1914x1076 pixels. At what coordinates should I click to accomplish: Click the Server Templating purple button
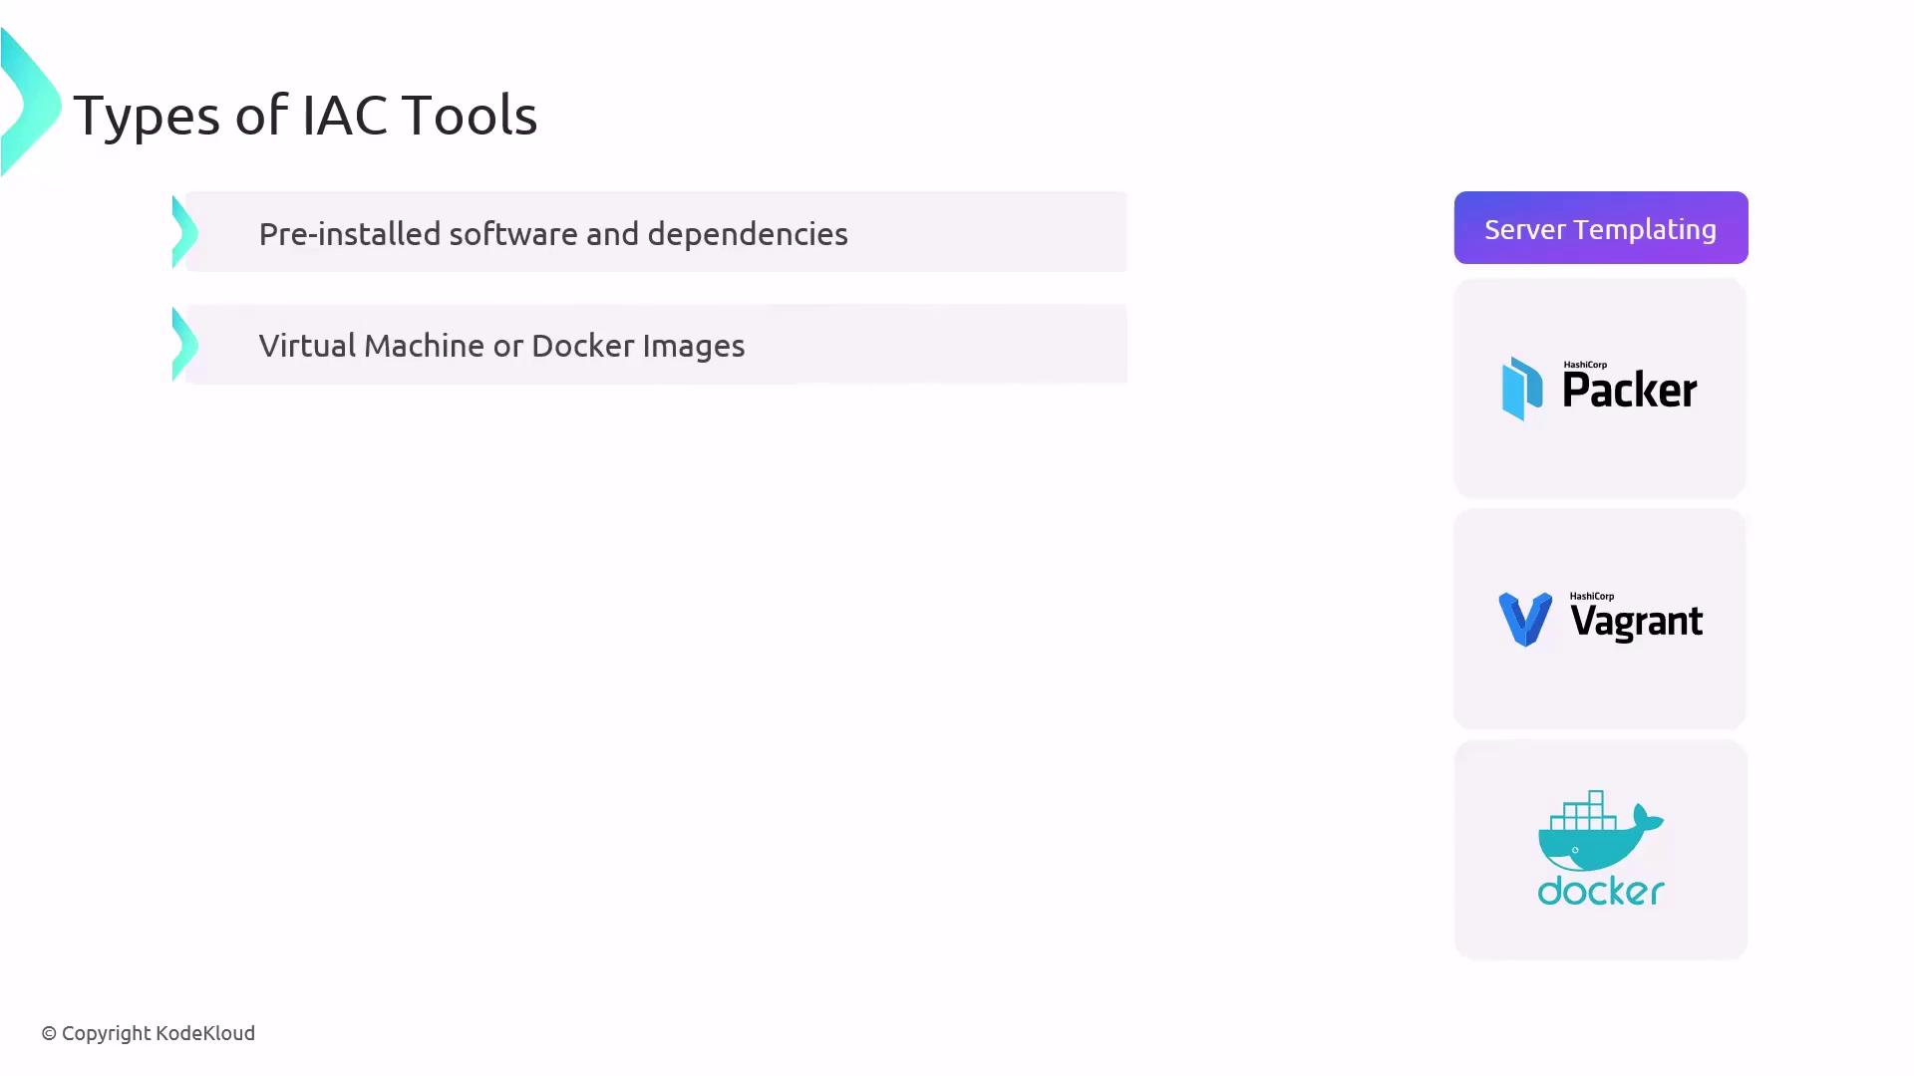point(1600,228)
